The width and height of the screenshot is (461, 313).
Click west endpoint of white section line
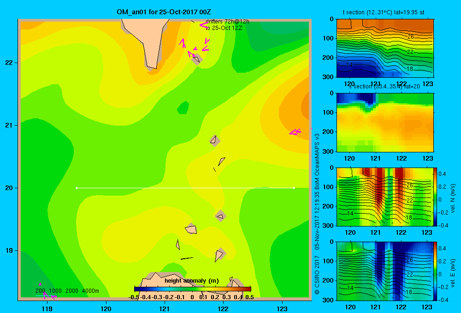(x=77, y=188)
